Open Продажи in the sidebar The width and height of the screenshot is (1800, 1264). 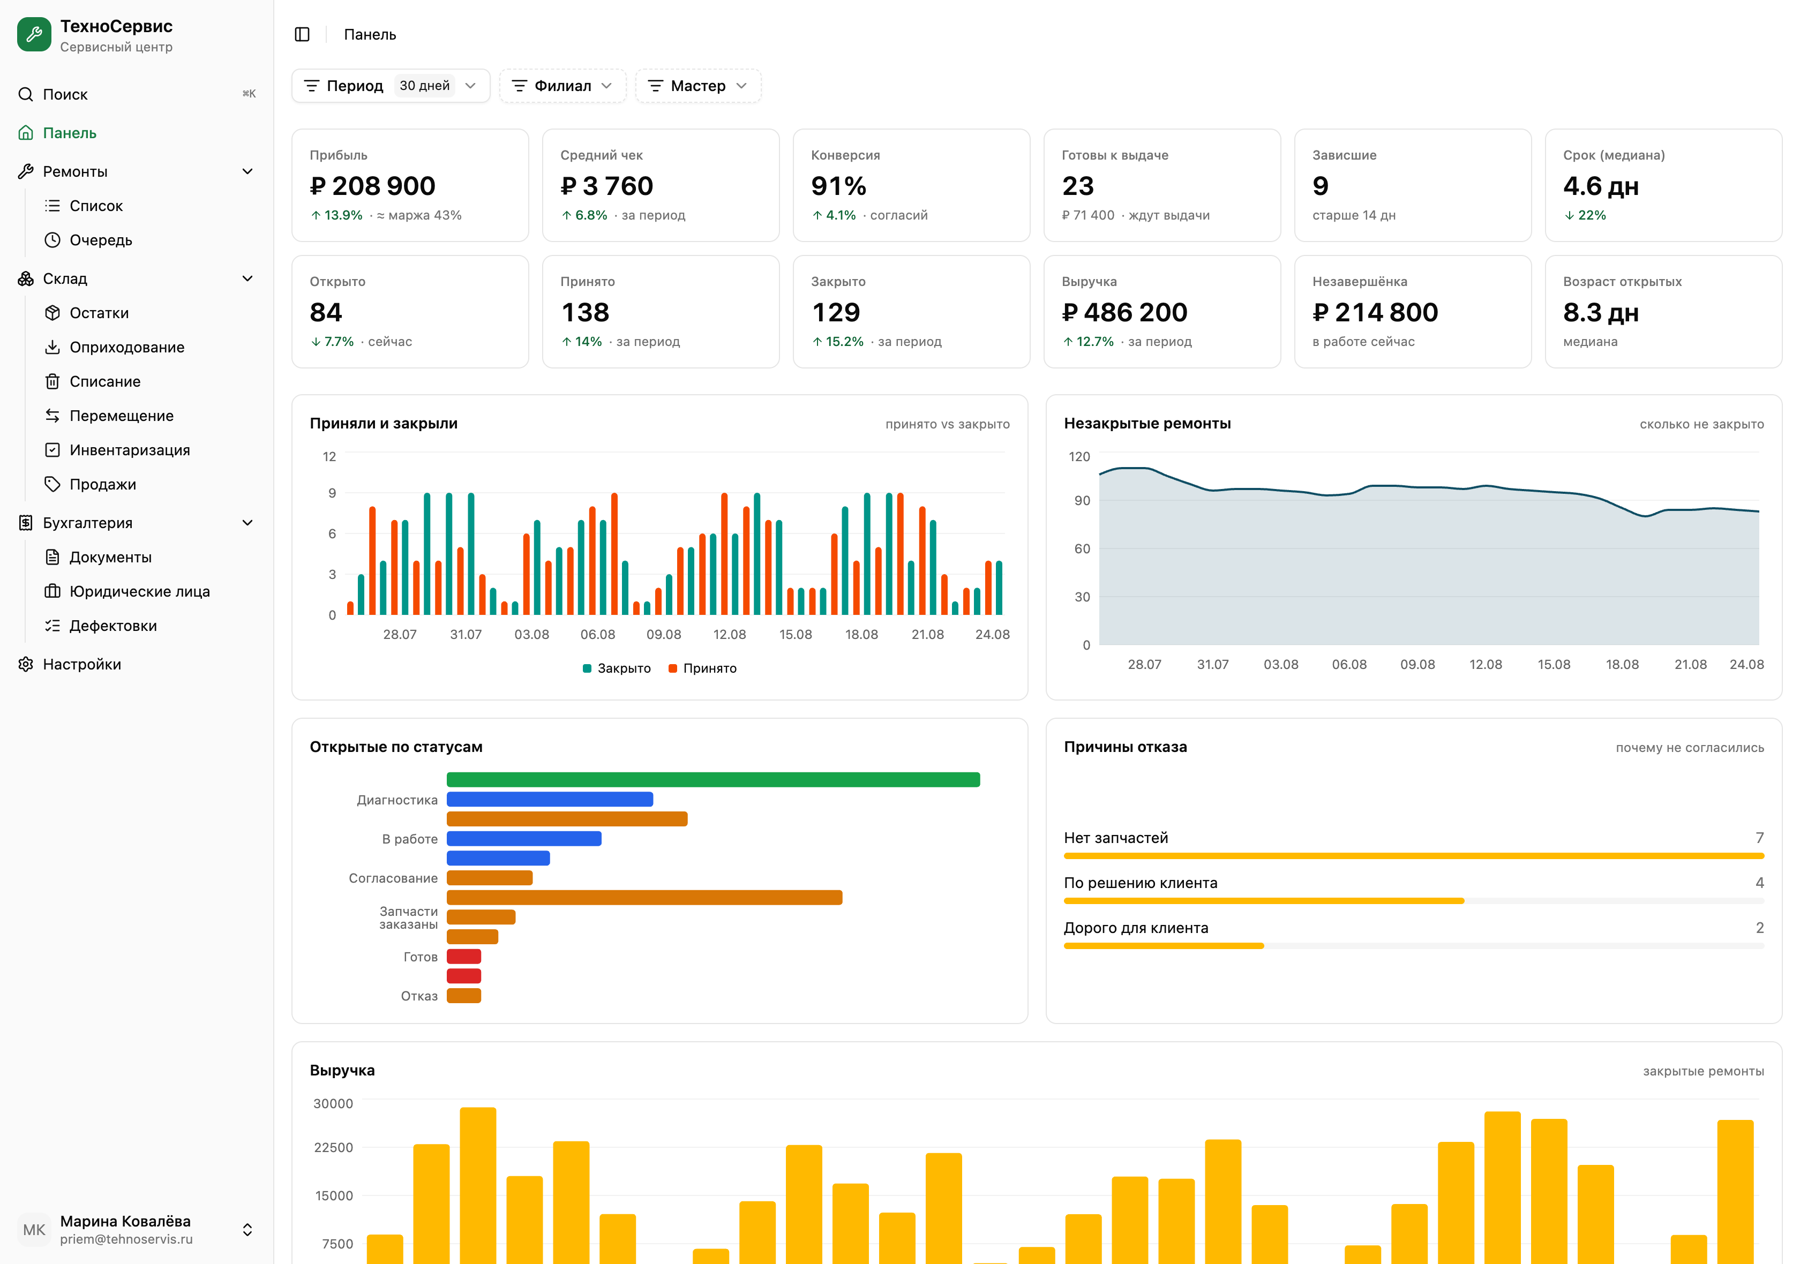[x=149, y=484]
